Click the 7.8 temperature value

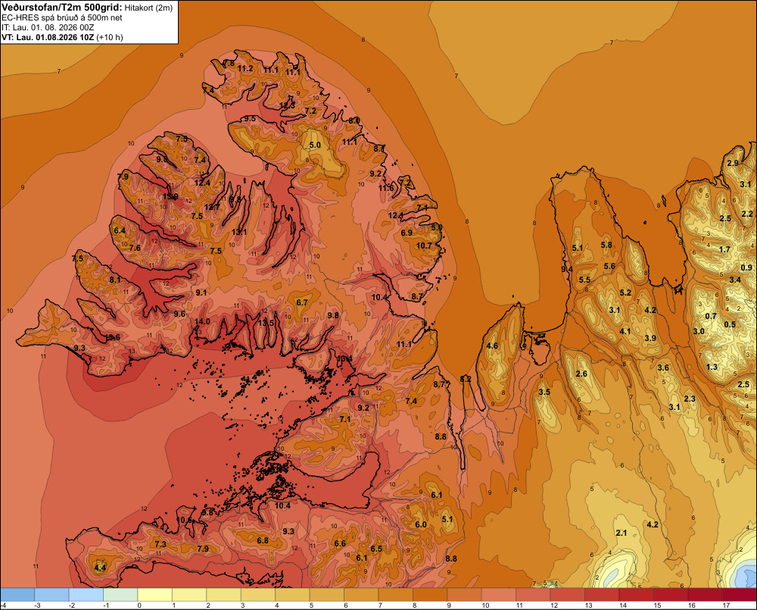[229, 64]
